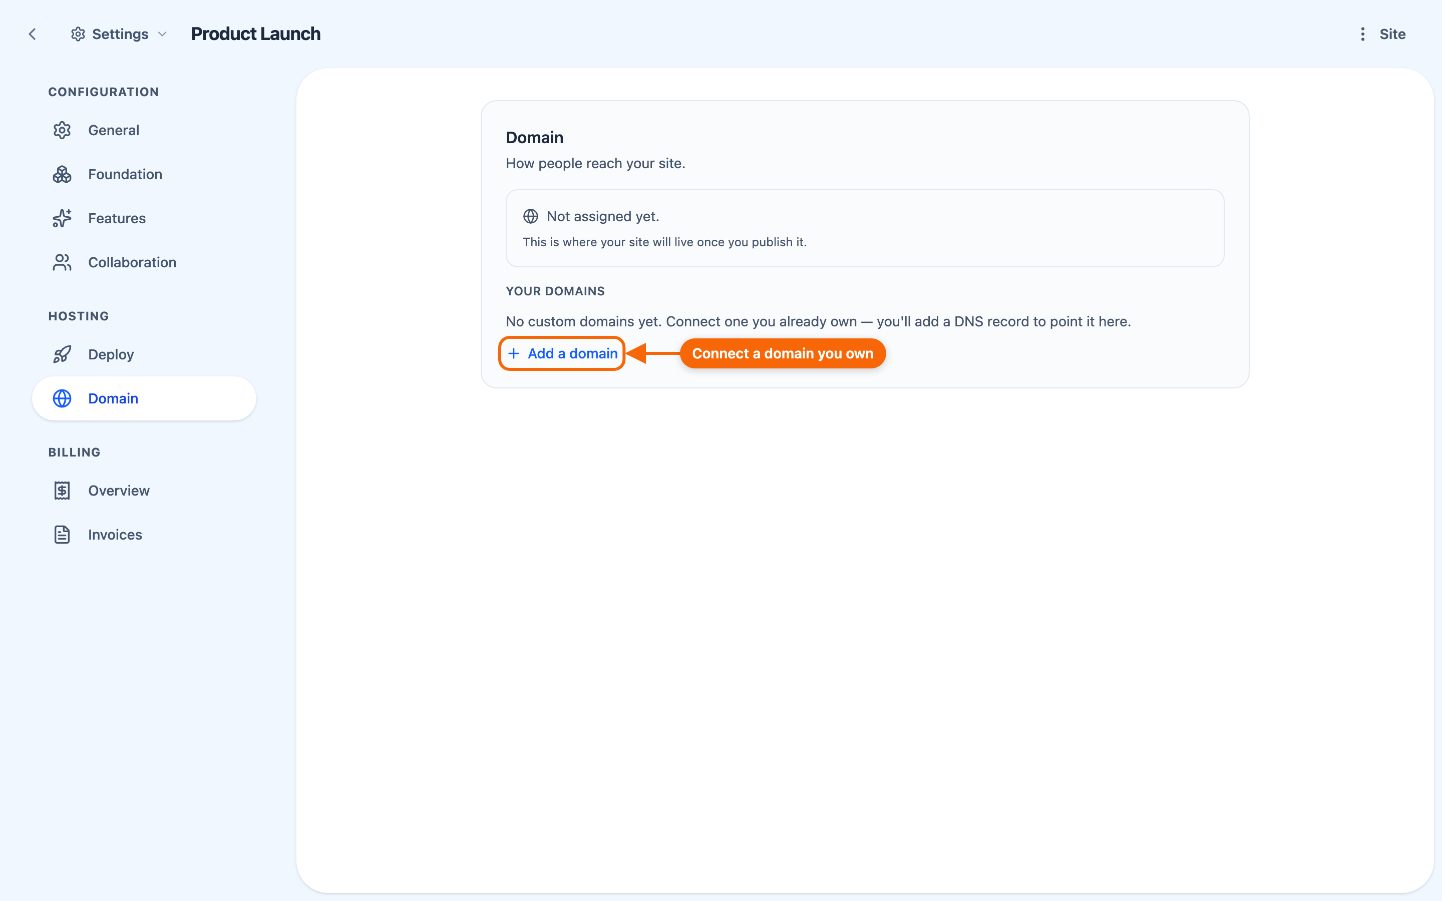Click the HOSTING section heading

[x=79, y=316]
